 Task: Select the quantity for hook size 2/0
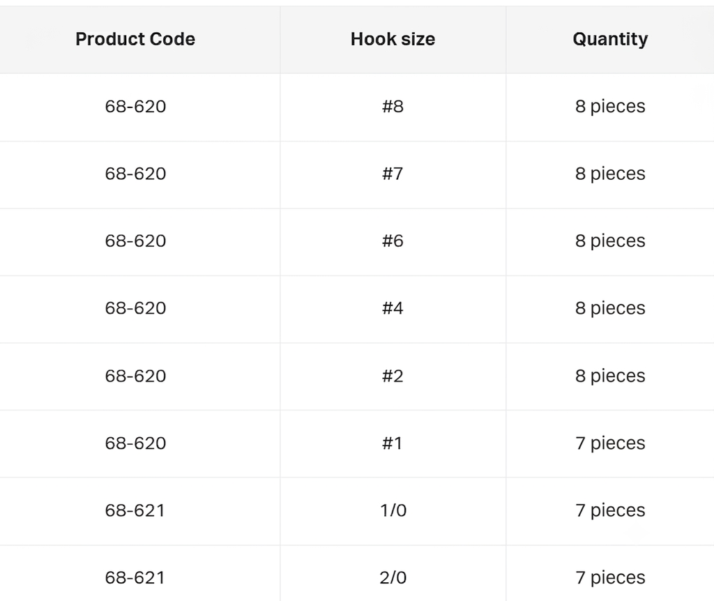tap(610, 579)
